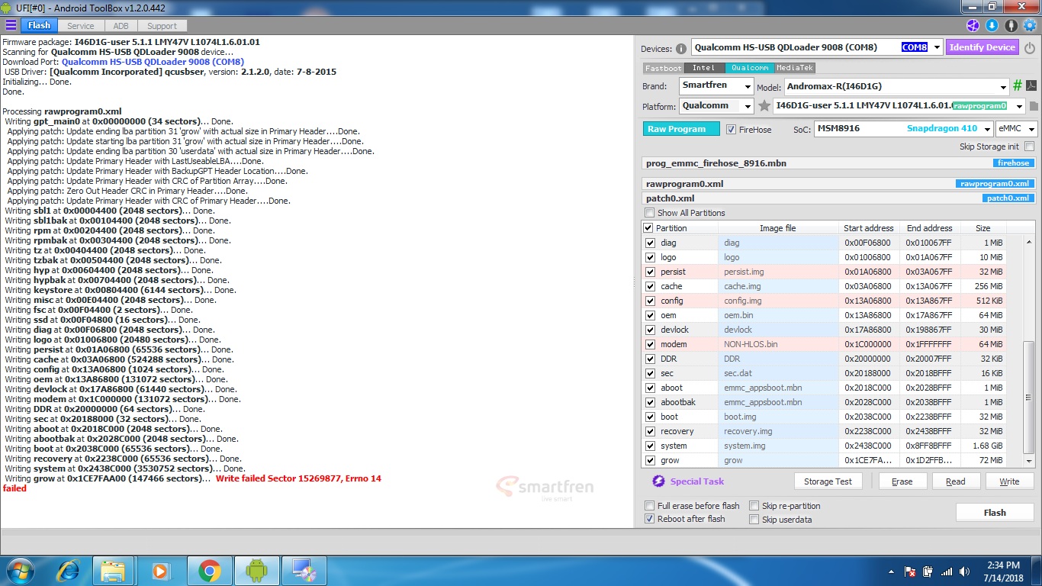Open the SoC dropdown showing MSM8916
The height and width of the screenshot is (586, 1042).
pos(987,129)
